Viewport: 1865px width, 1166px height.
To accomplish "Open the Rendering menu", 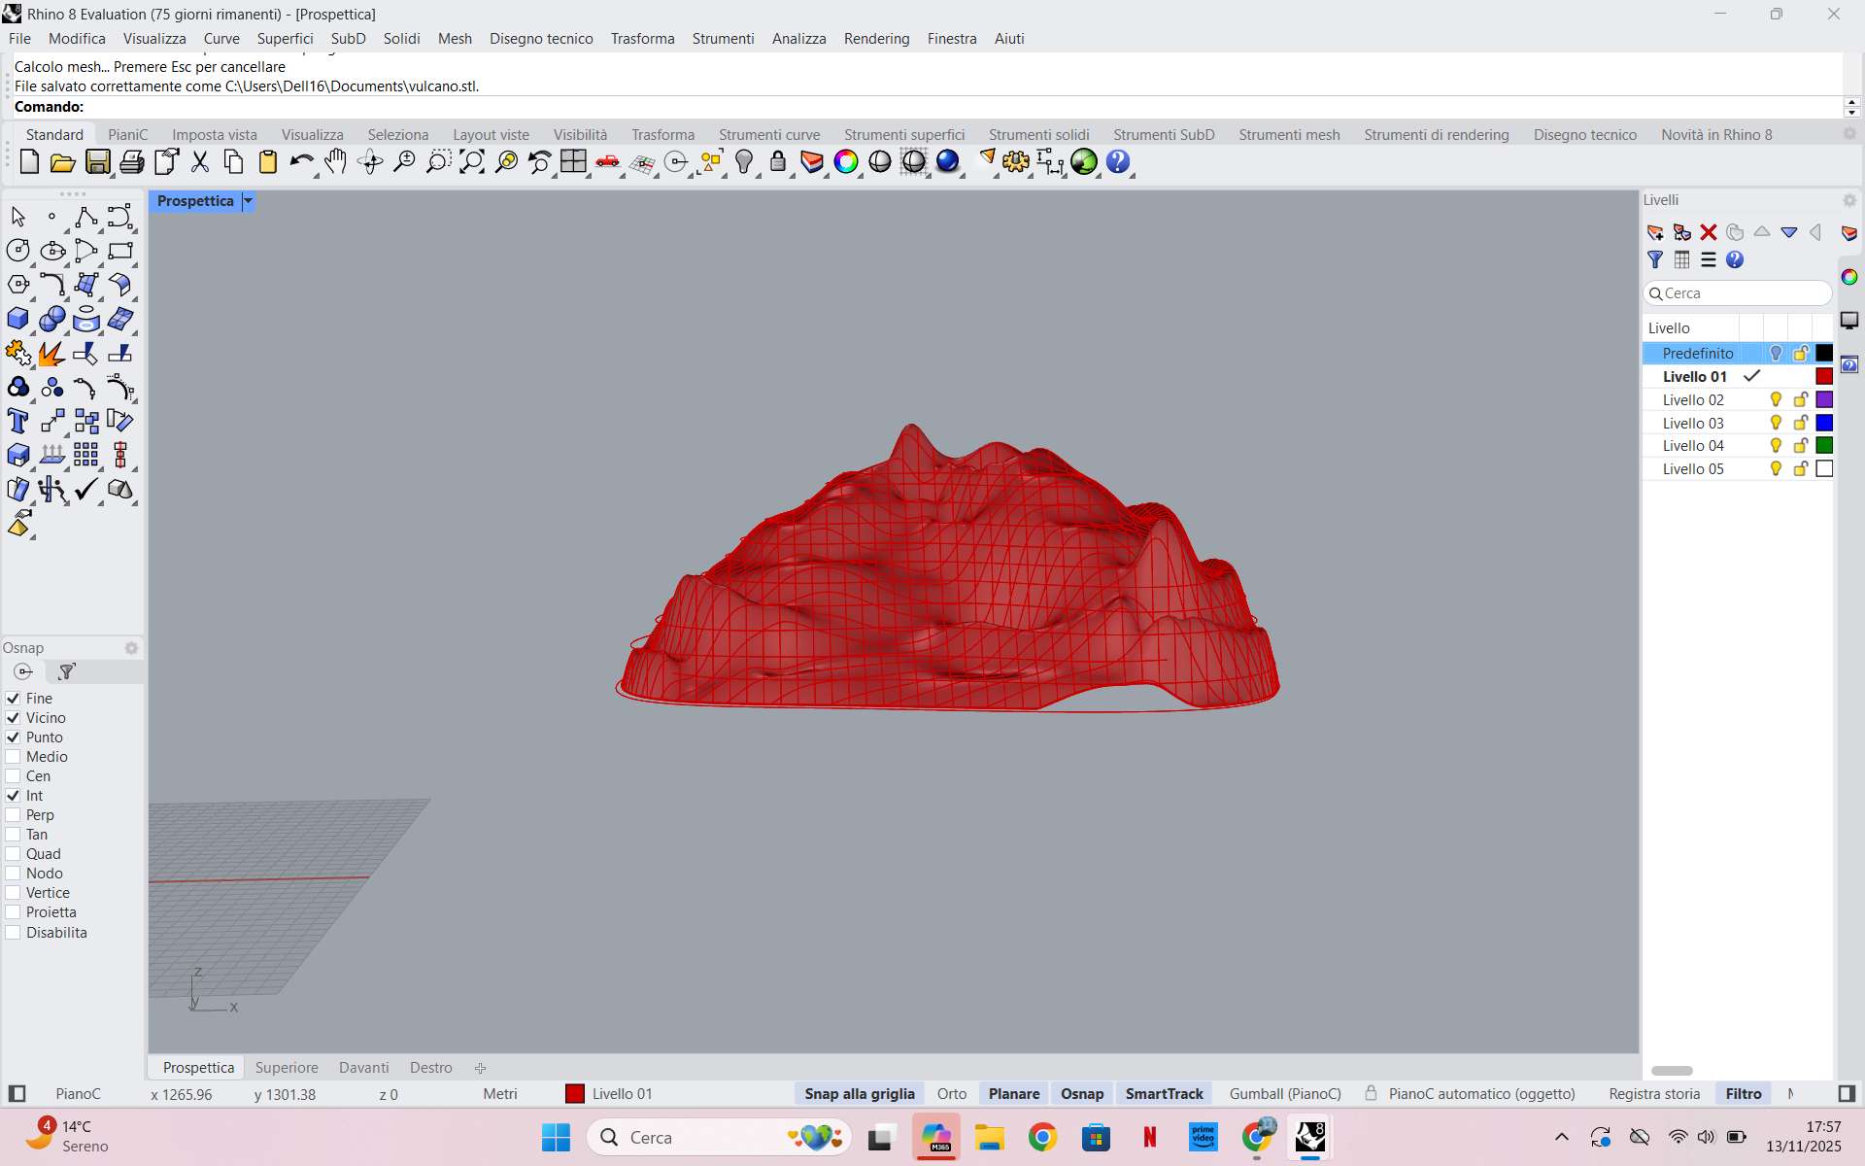I will tap(876, 39).
